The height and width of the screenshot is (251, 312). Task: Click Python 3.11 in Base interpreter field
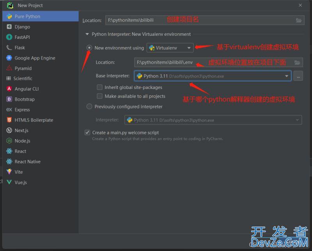(x=156, y=76)
